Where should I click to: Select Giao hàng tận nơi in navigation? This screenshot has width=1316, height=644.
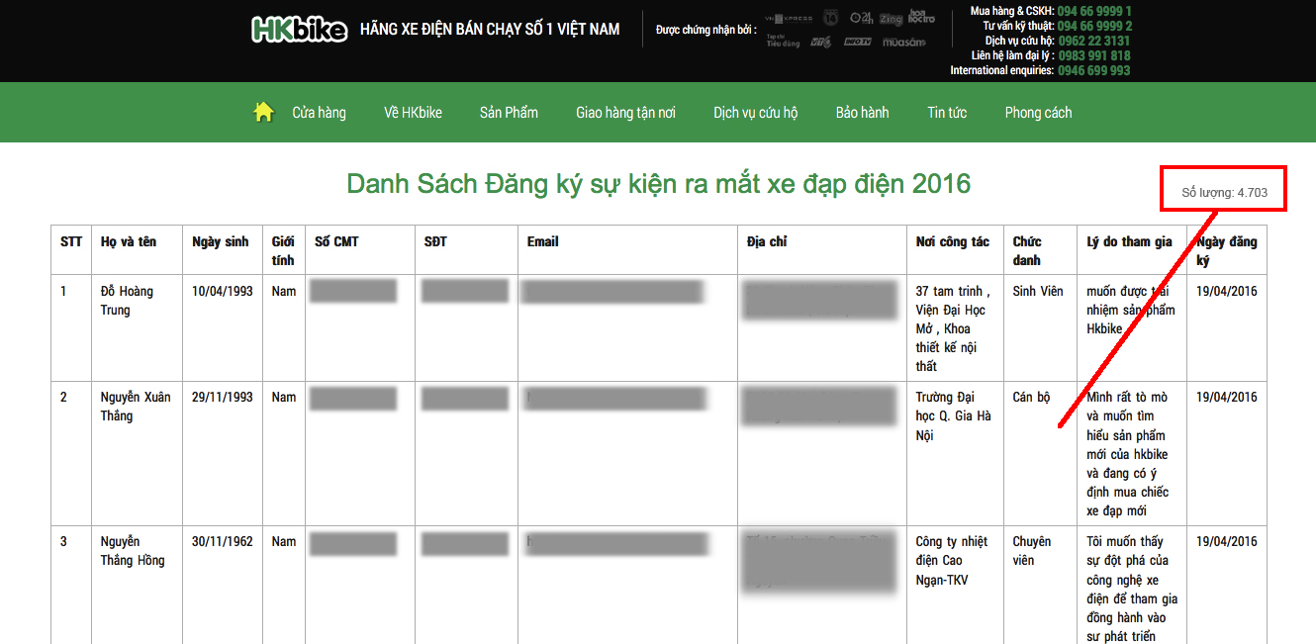pyautogui.click(x=625, y=113)
